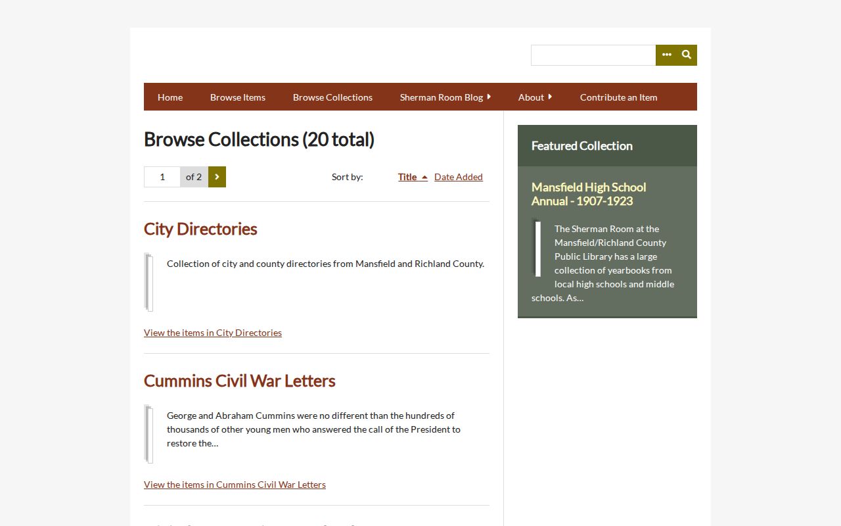Screen dimensions: 841x526
Task: Sort collections by Title
Action: pos(413,177)
